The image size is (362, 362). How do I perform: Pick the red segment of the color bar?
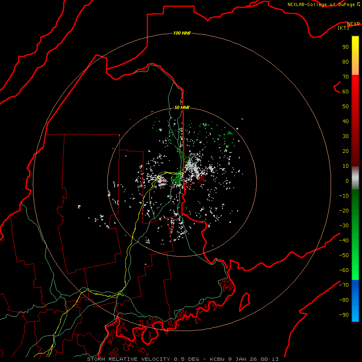coord(355,121)
